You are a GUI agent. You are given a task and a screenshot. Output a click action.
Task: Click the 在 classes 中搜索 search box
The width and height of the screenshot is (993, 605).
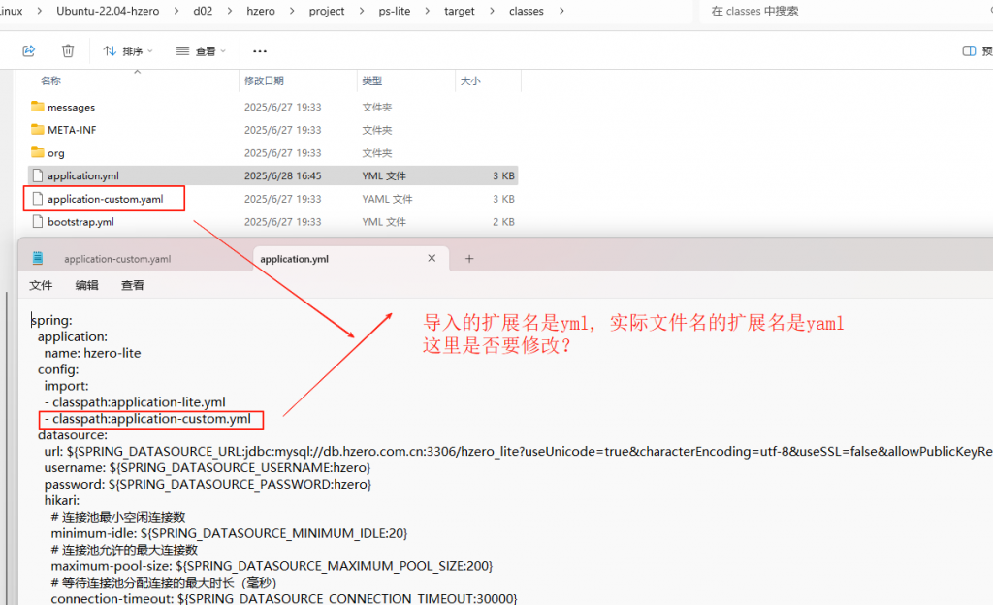[834, 12]
